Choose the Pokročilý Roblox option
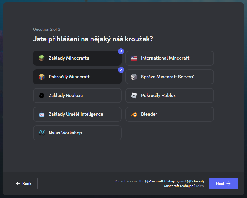Viewport: 247px width, 198px height. (x=169, y=96)
